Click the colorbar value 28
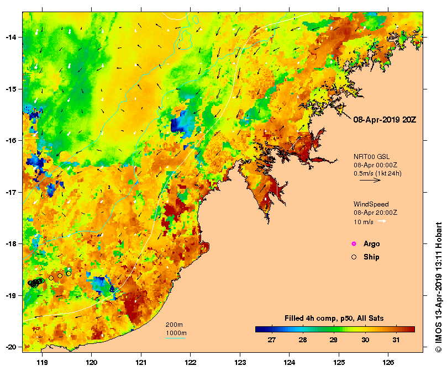This screenshot has width=447, height=371. pyautogui.click(x=303, y=340)
